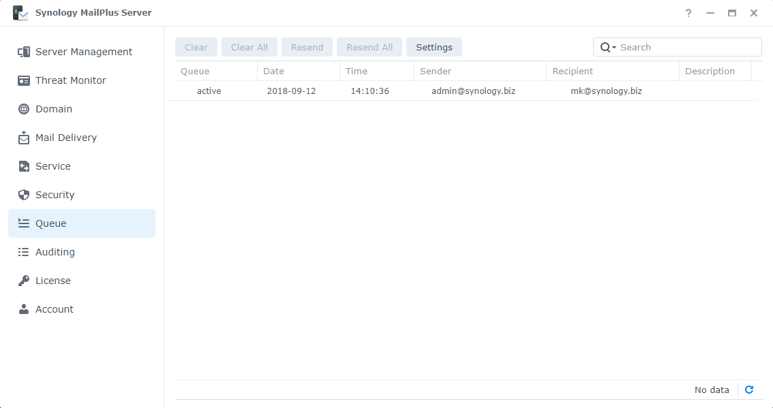Click the Synology MailPlus Server app icon

point(20,13)
